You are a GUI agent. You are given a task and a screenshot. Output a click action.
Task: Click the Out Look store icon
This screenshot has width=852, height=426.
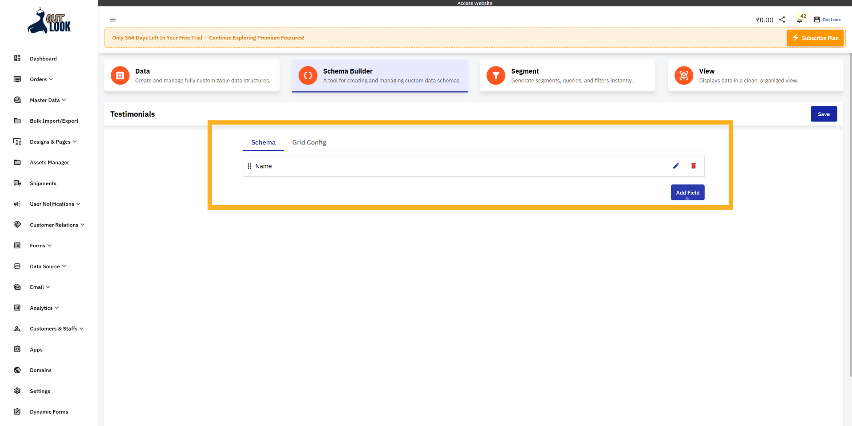pos(817,20)
